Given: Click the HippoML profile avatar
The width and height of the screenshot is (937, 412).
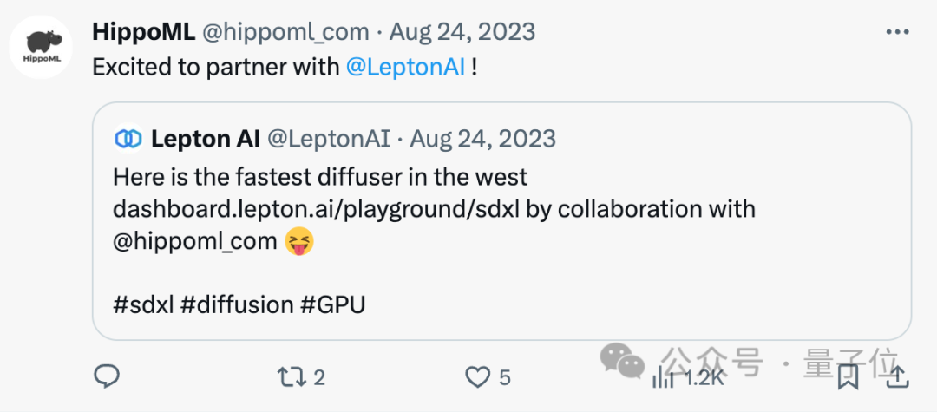Looking at the screenshot, I should coord(40,47).
